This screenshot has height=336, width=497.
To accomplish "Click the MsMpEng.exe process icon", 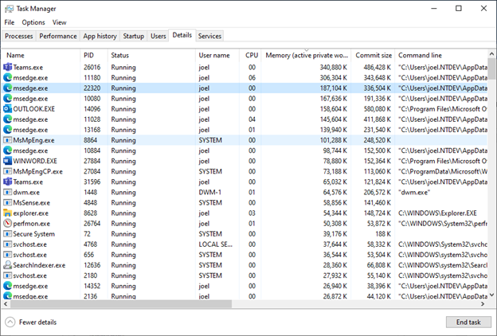I will [7, 140].
